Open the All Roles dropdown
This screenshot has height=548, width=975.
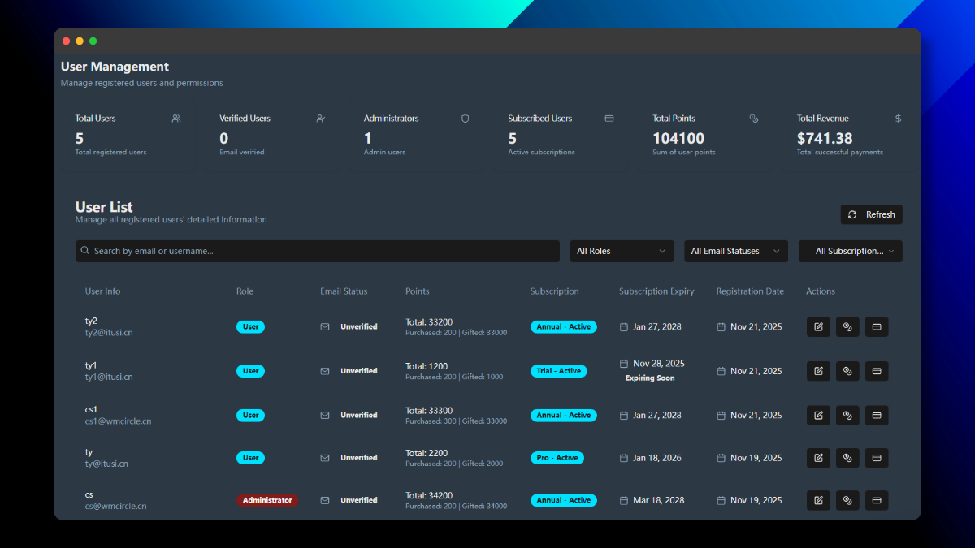coord(622,251)
